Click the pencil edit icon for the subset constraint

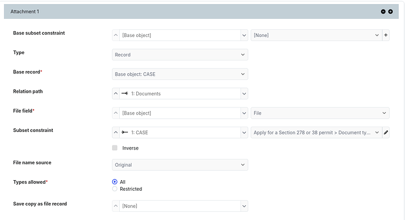point(386,133)
